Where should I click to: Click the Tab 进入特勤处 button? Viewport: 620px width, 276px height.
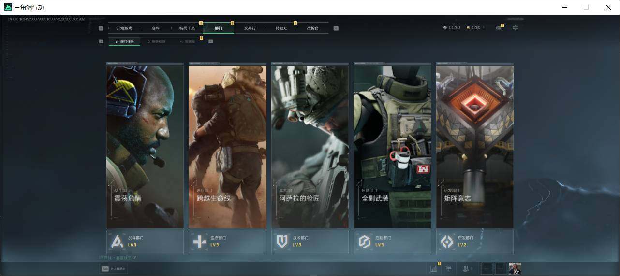(x=114, y=269)
